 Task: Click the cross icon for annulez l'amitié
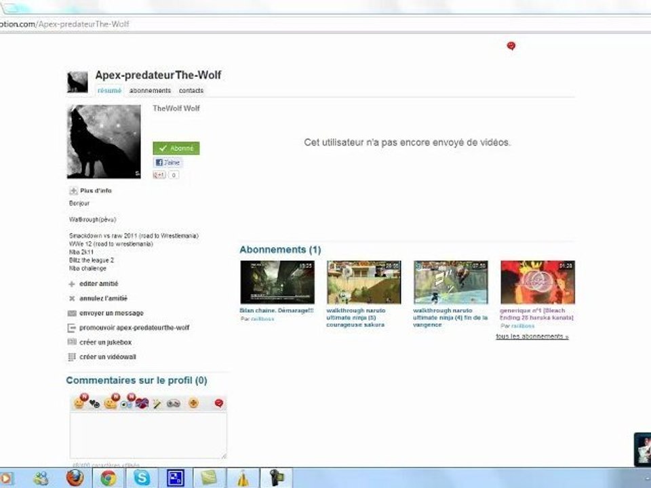[72, 299]
